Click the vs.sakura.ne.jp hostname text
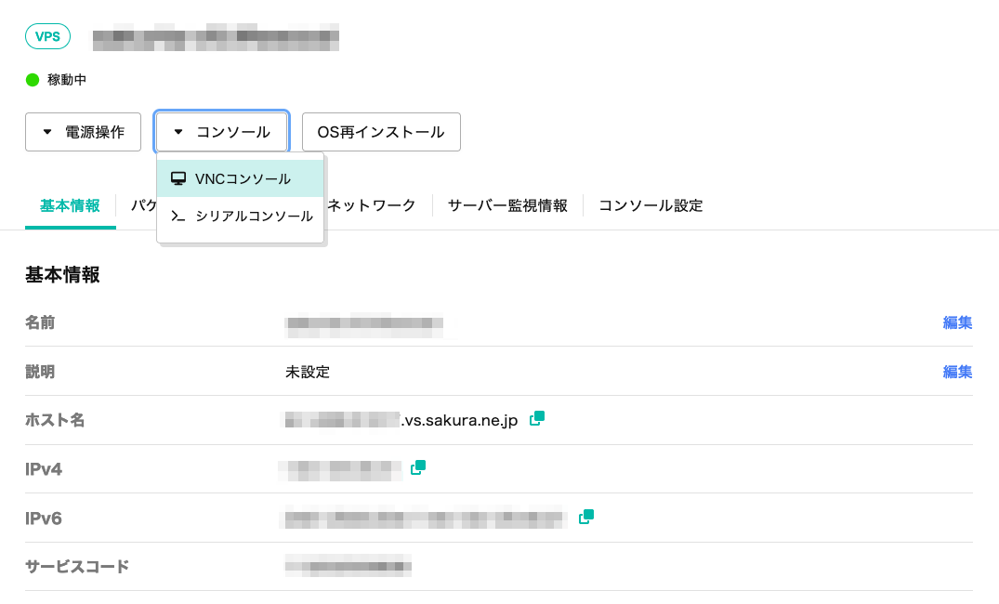 [459, 420]
